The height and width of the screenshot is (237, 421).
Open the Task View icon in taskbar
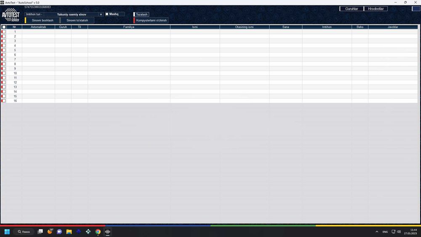(40, 232)
